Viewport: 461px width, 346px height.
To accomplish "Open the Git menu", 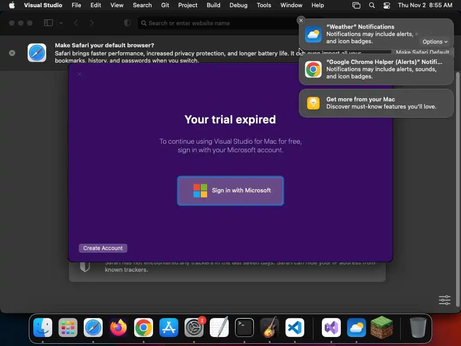I will (165, 5).
